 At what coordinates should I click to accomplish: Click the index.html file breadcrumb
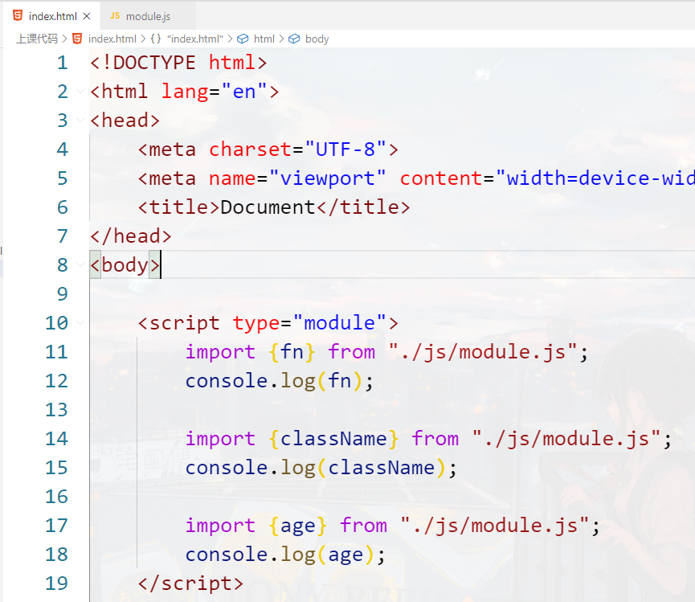112,39
